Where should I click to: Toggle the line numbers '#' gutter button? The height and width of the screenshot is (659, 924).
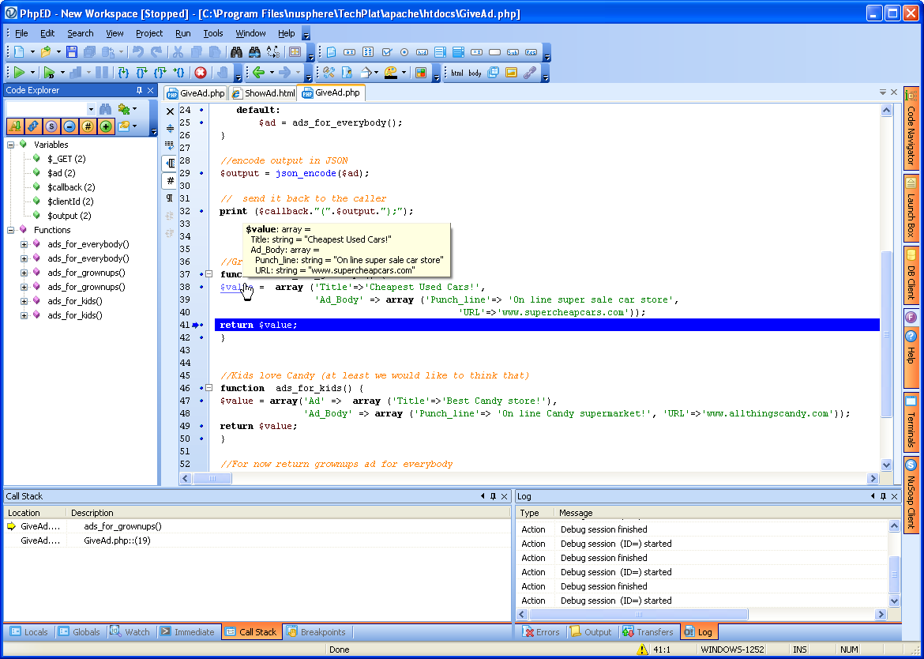[170, 181]
